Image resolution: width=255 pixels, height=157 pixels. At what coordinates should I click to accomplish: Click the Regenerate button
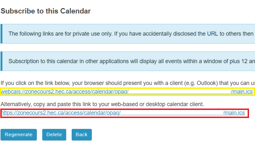[19, 135]
